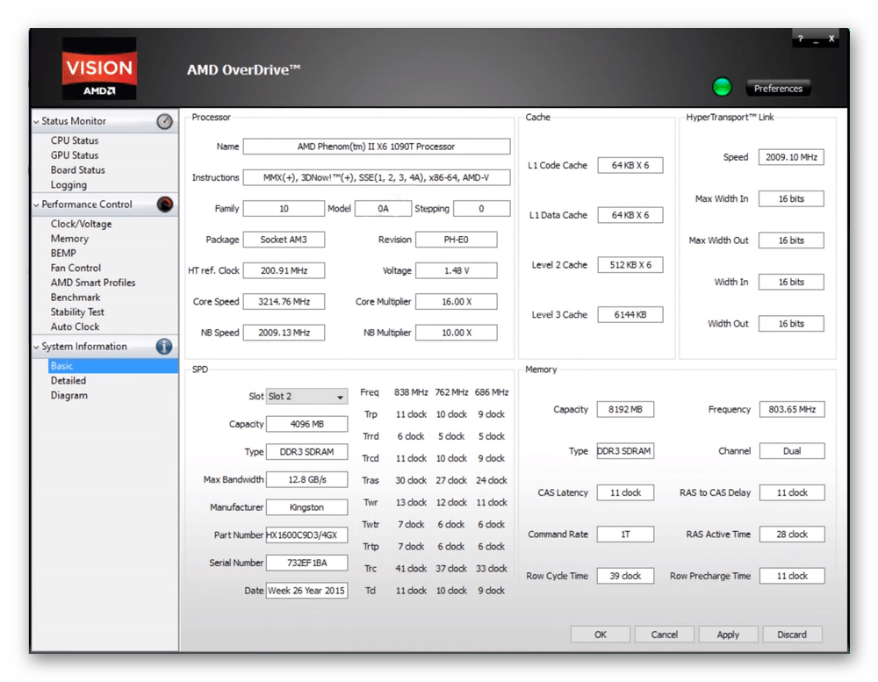The width and height of the screenshot is (878, 682).
Task: Click the Apply button
Action: pos(728,635)
